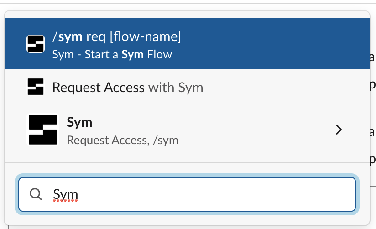Click the Sym icon beside /sym req command
This screenshot has height=229, width=376.
[x=36, y=44]
